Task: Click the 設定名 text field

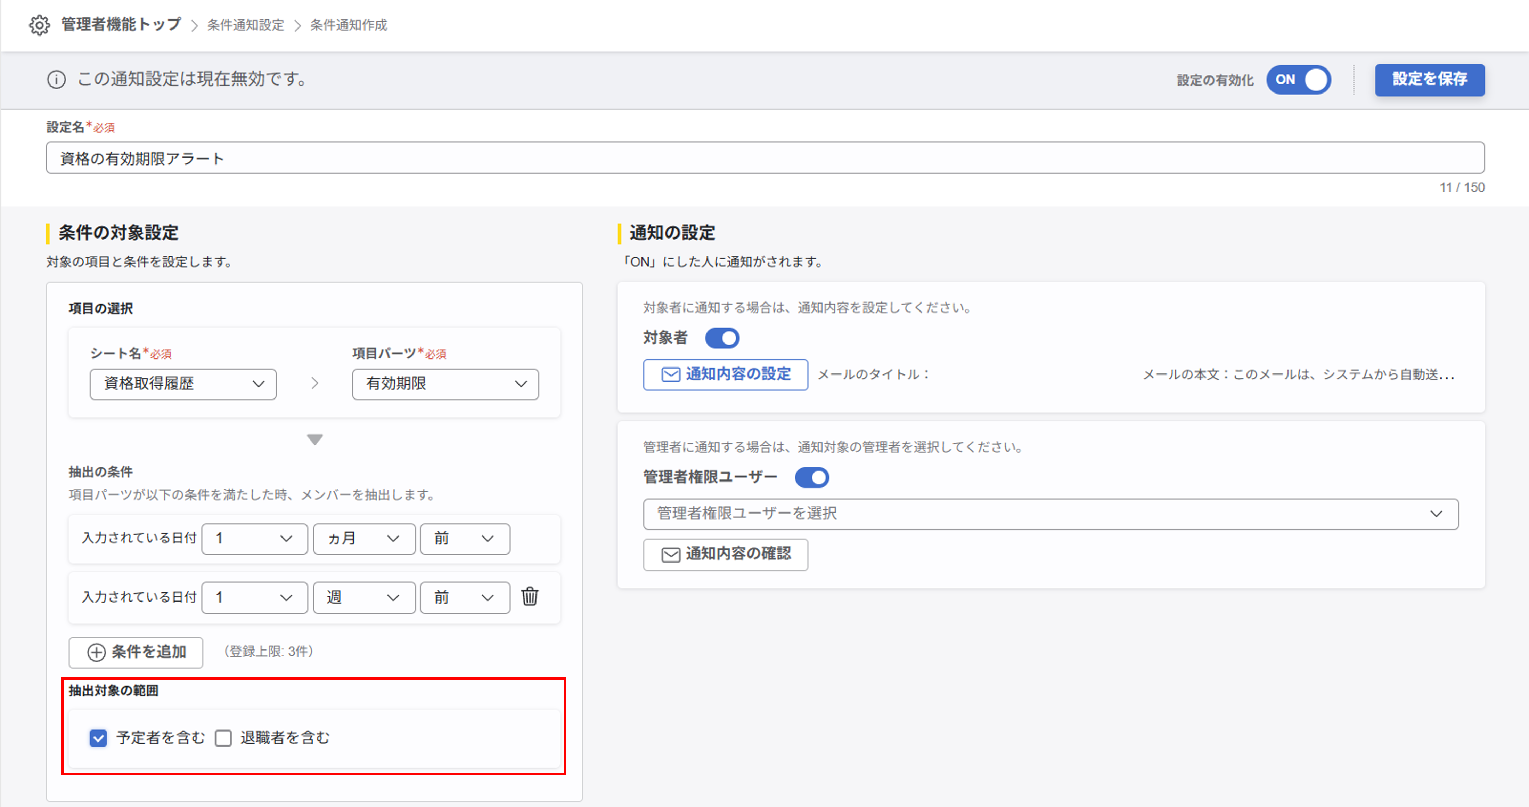Action: [x=764, y=158]
